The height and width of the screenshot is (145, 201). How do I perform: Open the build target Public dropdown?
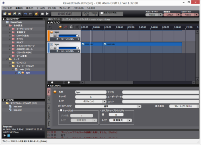point(190,15)
